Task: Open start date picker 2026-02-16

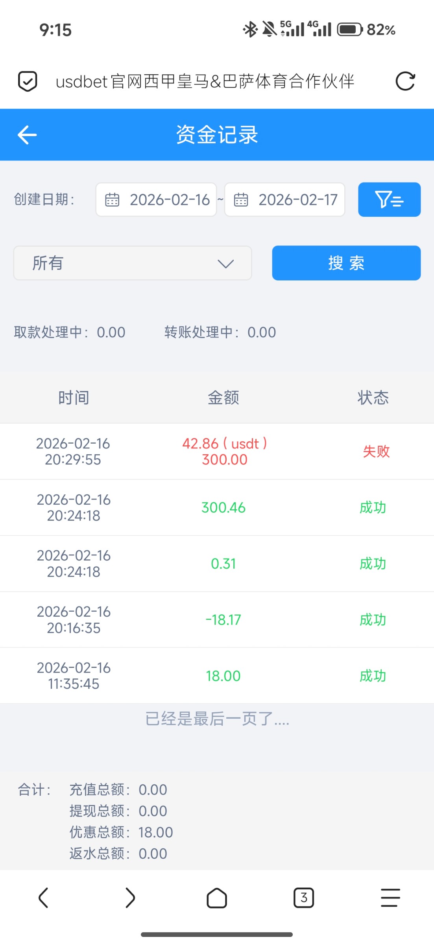Action: [x=156, y=200]
